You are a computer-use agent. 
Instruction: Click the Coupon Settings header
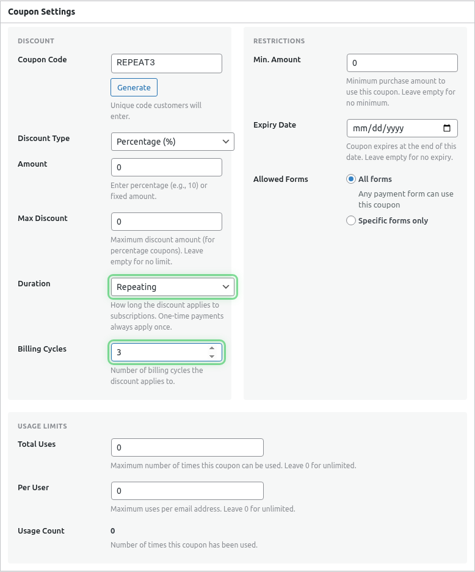pyautogui.click(x=40, y=12)
